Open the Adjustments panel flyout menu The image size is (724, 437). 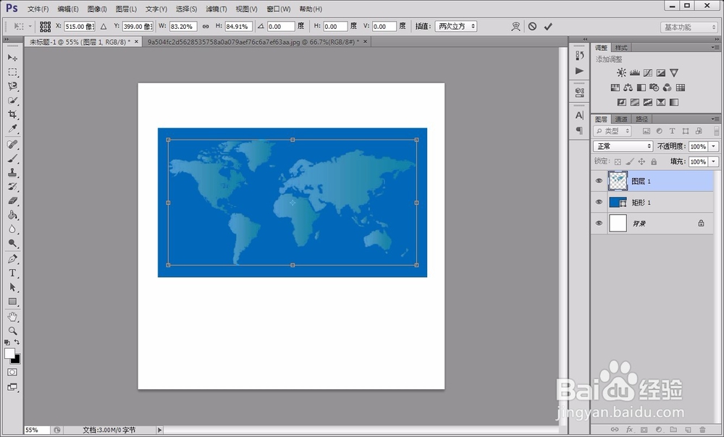(715, 48)
